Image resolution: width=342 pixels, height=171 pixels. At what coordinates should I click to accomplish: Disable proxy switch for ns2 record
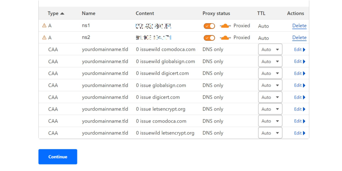click(x=209, y=38)
